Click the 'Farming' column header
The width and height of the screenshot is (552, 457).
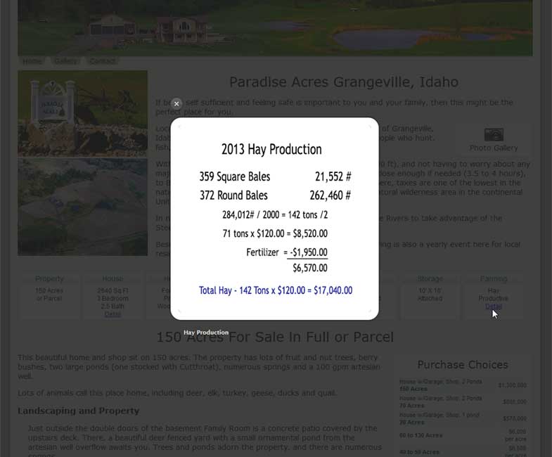[x=494, y=278]
